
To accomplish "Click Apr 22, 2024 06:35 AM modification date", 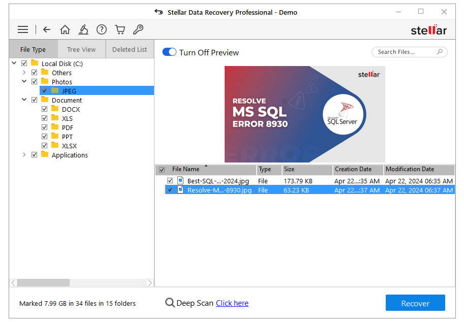I will 419,181.
